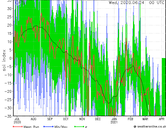The image size is (166, 128).
Task: Click the -35 y-axis tick label
Action: pos(8,116)
